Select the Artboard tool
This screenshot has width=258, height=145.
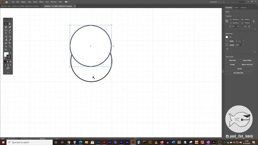point(6,47)
